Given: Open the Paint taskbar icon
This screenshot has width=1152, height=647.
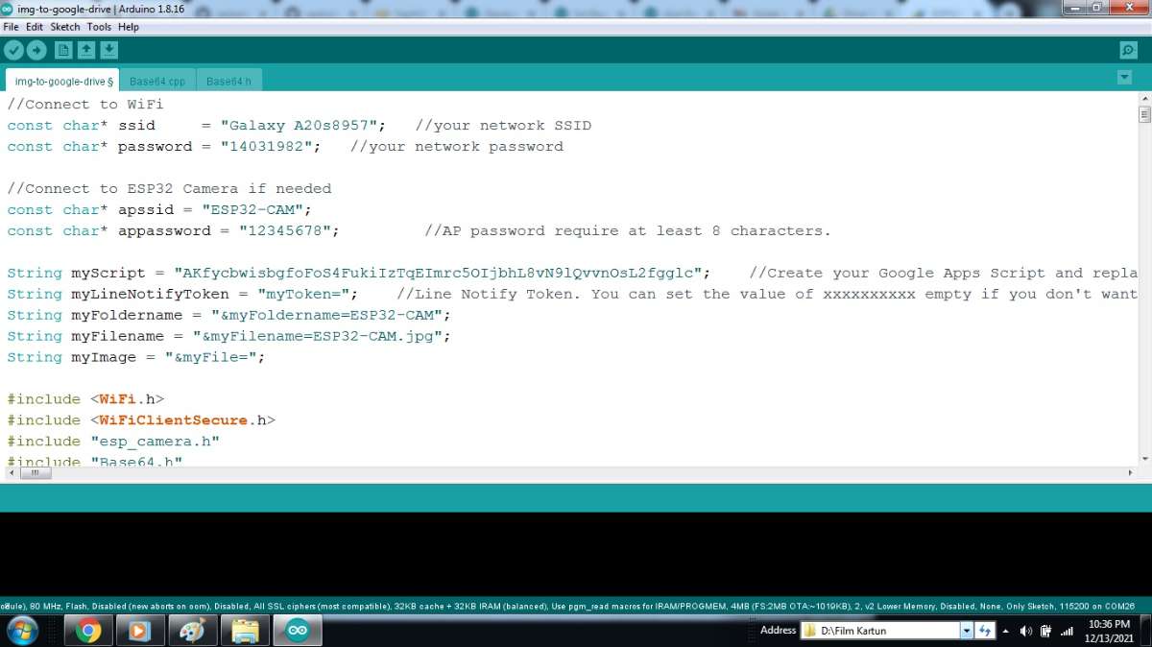Looking at the screenshot, I should [192, 631].
